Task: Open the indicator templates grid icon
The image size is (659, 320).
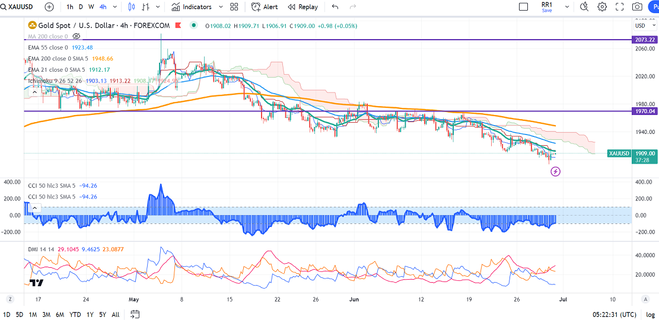Action: pyautogui.click(x=234, y=7)
